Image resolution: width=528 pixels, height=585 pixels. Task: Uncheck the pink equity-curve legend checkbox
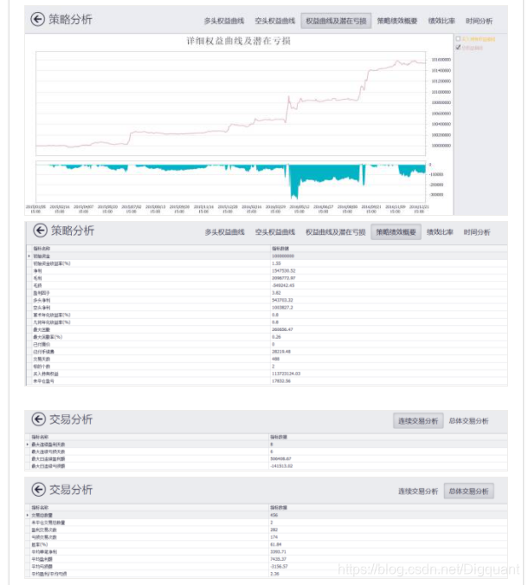458,48
